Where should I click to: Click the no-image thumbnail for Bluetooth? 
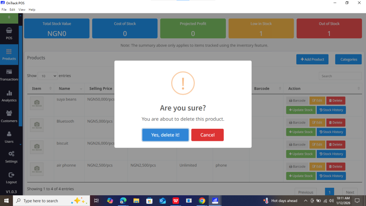37,125
